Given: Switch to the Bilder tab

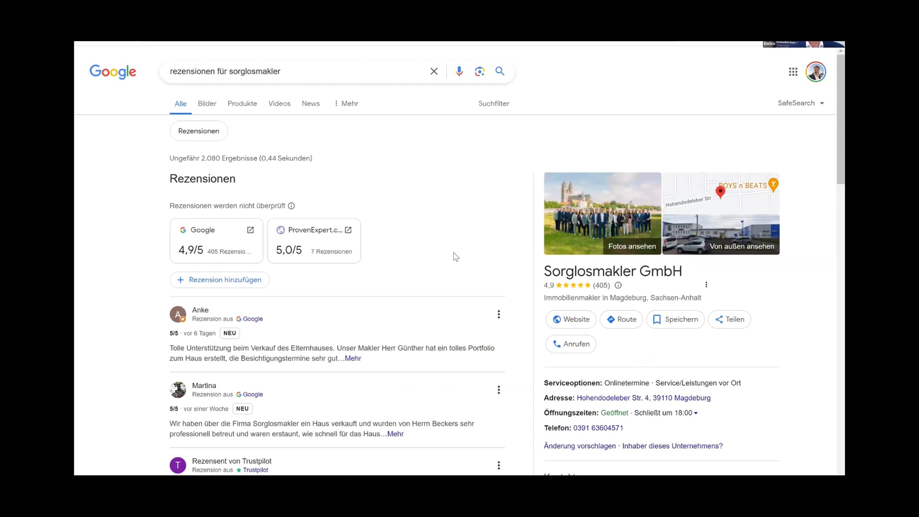Looking at the screenshot, I should pos(207,103).
